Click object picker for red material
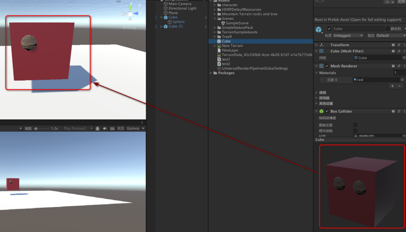Screen dimensions: 406x232 coord(402,80)
